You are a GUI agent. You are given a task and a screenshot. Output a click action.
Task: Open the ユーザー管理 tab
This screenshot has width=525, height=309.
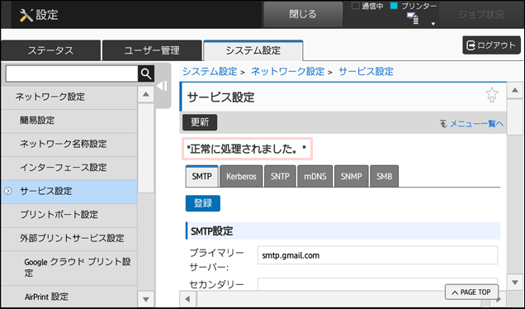pos(152,50)
